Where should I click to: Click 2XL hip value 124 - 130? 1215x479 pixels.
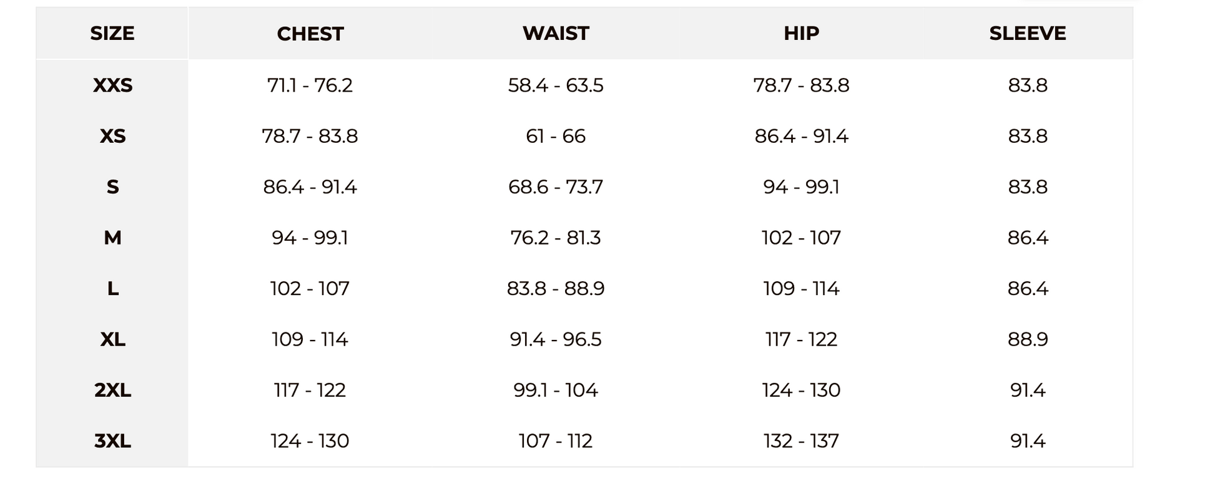(801, 390)
